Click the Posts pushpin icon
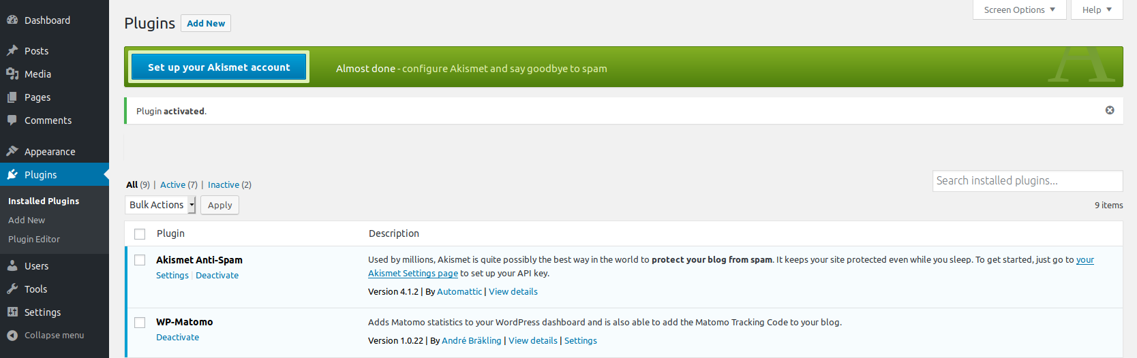 [x=12, y=50]
